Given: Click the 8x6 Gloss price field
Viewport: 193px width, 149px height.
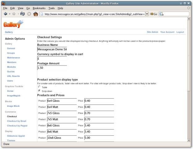Looking at the screenshot, I should click(99, 125).
